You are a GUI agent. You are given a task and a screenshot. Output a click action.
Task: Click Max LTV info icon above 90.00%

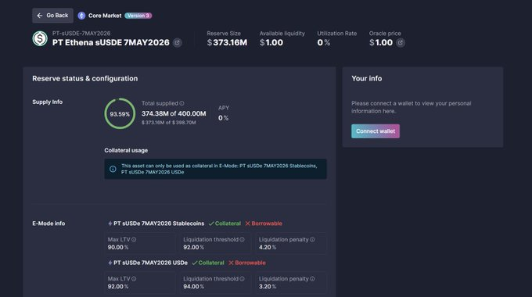tap(134, 240)
